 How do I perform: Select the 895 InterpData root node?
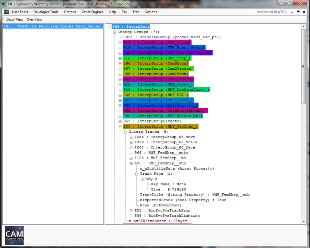click(131, 26)
